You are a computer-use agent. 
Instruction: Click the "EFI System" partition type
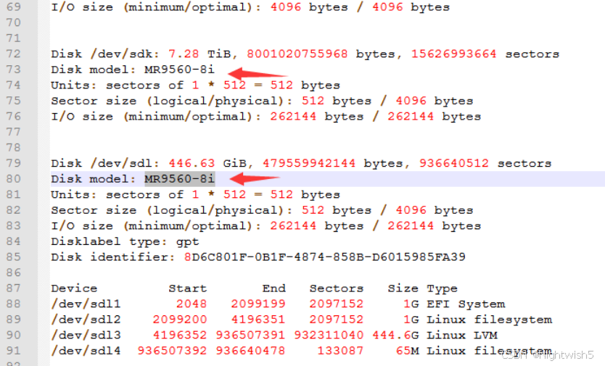pyautogui.click(x=466, y=304)
